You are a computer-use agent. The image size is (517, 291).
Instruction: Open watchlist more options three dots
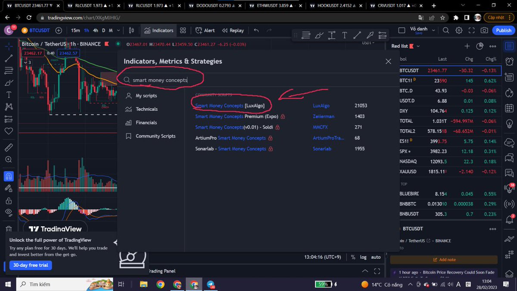(493, 46)
